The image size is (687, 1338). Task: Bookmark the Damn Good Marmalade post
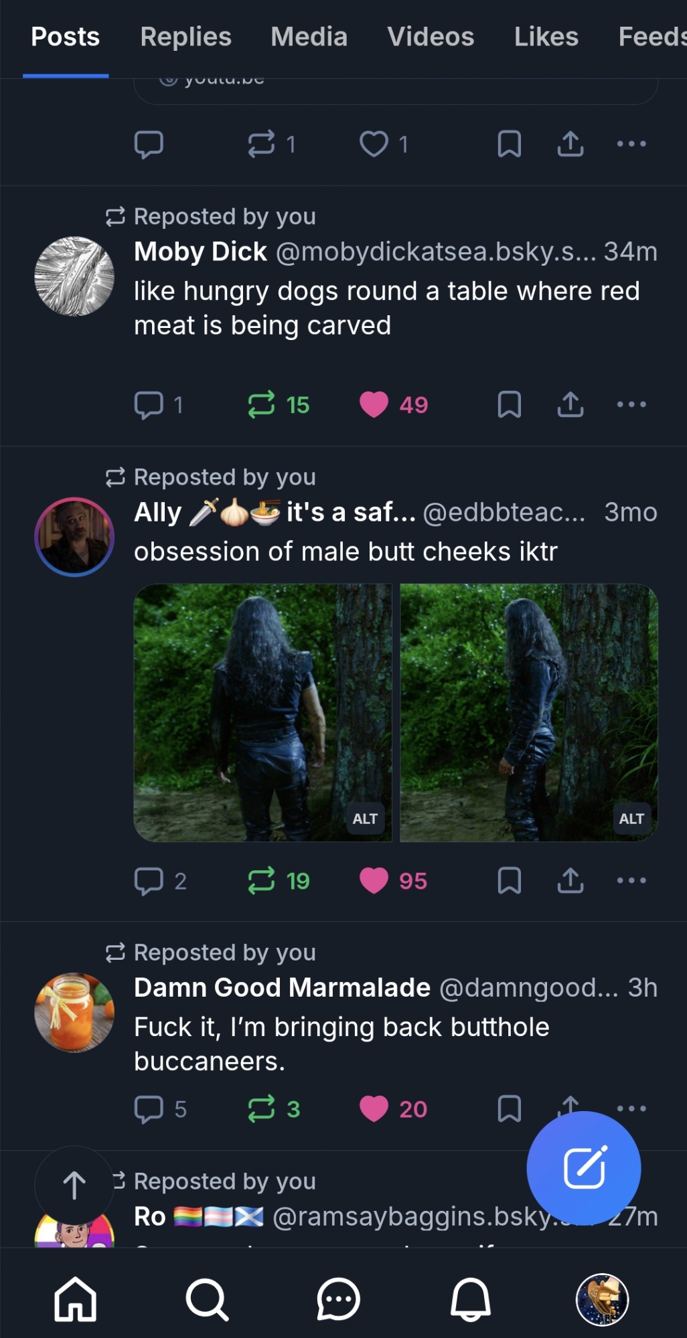point(510,1108)
